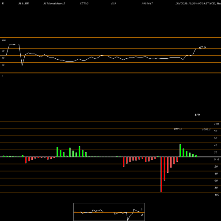Click the 50 level label on RSI axis
221x221 pixels.
3,58
